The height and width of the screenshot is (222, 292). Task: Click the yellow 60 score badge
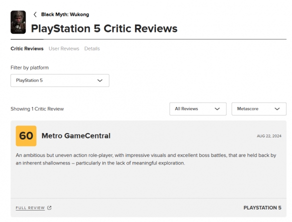pos(26,136)
